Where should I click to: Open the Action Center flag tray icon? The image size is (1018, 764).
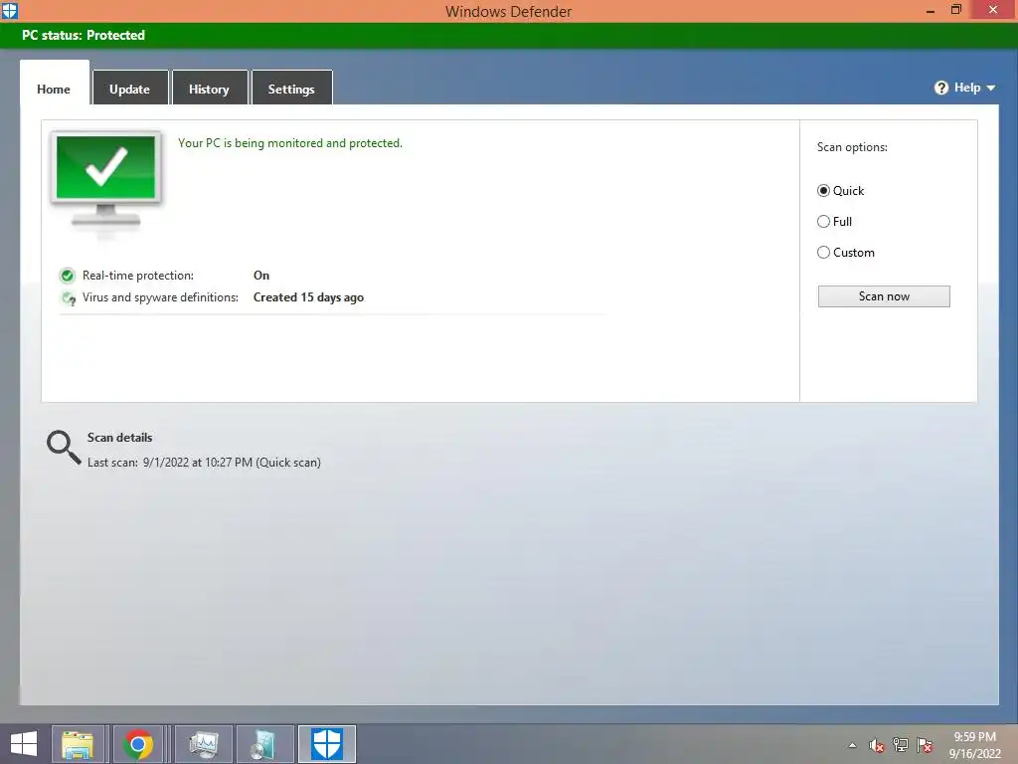pos(925,745)
